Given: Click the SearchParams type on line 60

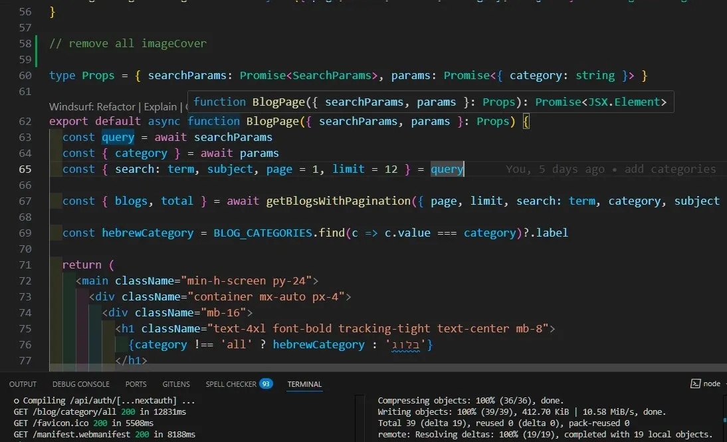Looking at the screenshot, I should pos(332,76).
